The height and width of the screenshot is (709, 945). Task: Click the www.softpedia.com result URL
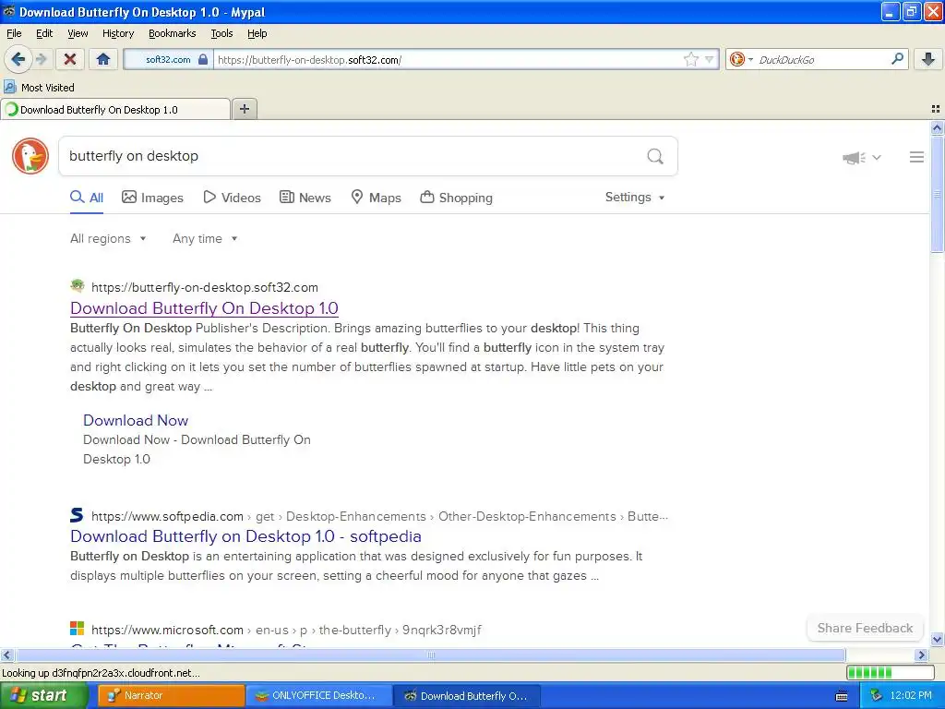pos(168,516)
